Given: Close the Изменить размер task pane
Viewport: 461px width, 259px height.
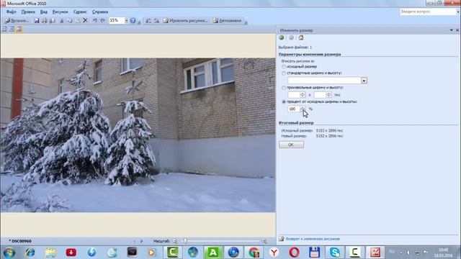Looking at the screenshot, I should coord(457,30).
